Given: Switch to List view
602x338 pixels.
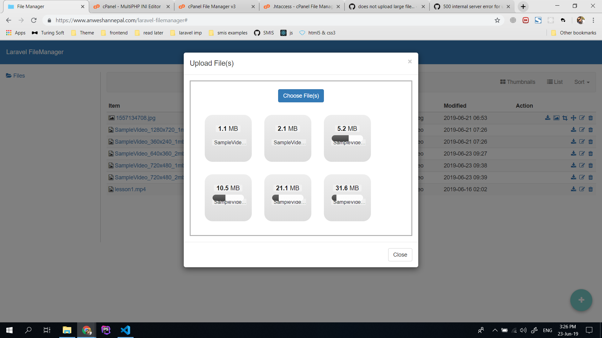Looking at the screenshot, I should tap(555, 82).
